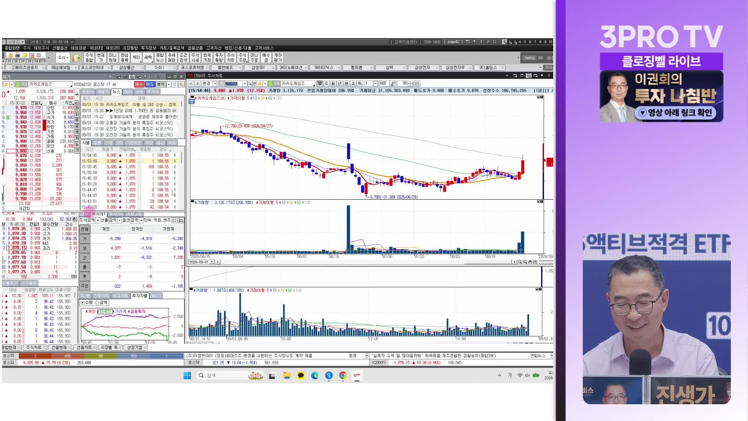The height and width of the screenshot is (421, 748).
Task: Click the Edge browser taskbar icon
Action: pyautogui.click(x=315, y=375)
